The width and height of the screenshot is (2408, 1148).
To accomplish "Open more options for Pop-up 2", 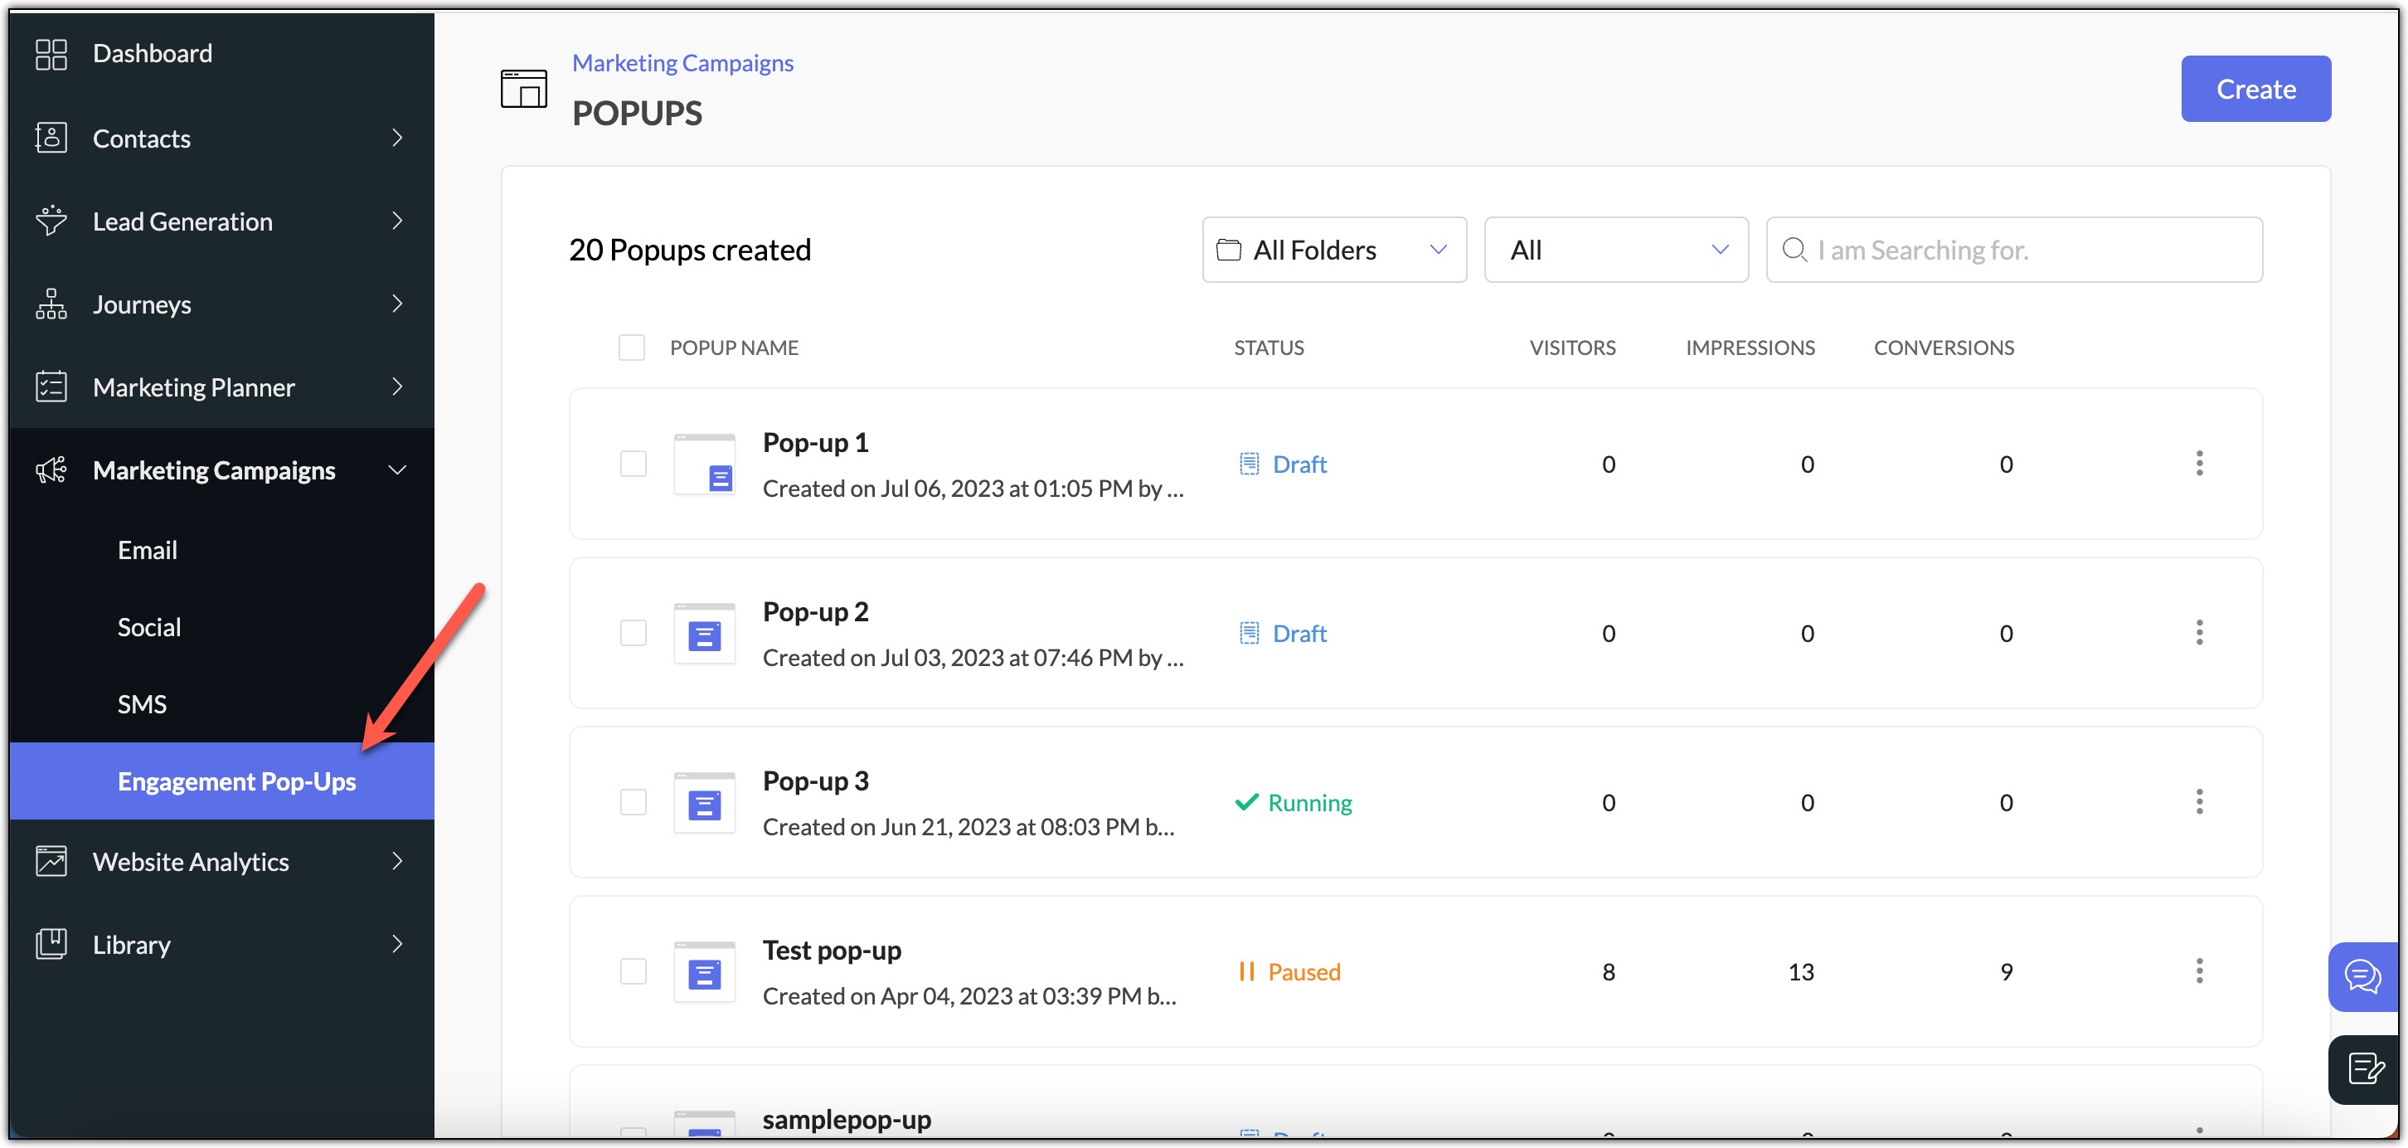I will [x=2200, y=633].
